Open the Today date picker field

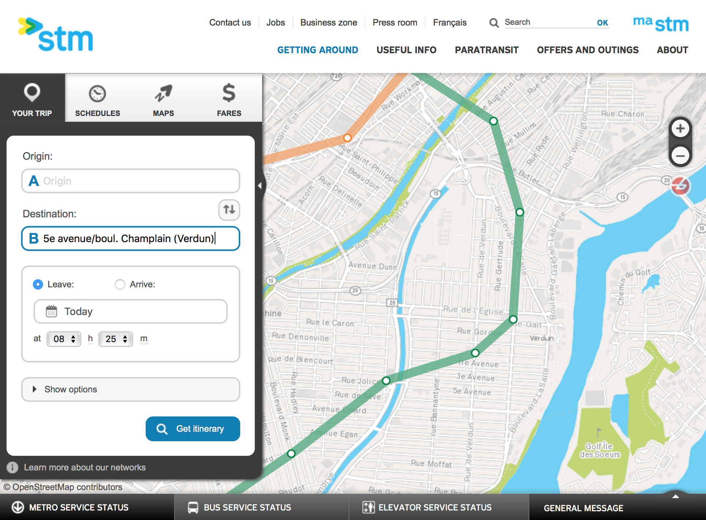(130, 311)
